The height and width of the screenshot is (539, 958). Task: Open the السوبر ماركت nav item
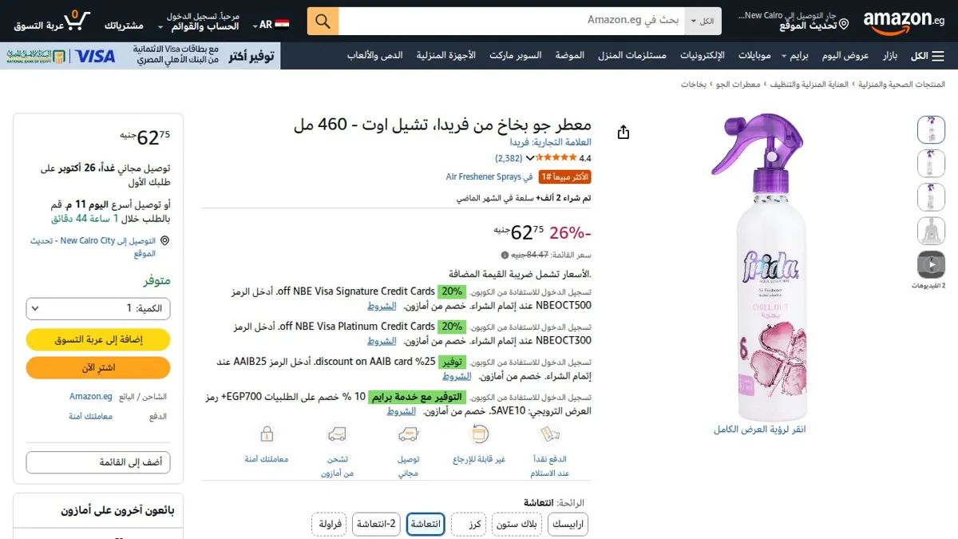(515, 56)
